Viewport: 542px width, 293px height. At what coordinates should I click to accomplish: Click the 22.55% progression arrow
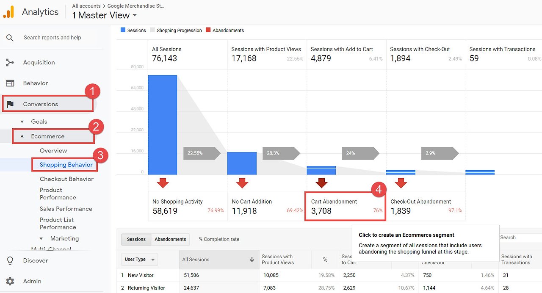202,153
